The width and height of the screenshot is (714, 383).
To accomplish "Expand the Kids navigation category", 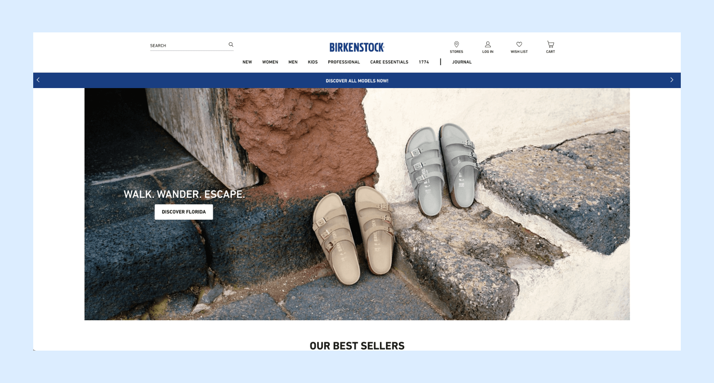I will 313,62.
